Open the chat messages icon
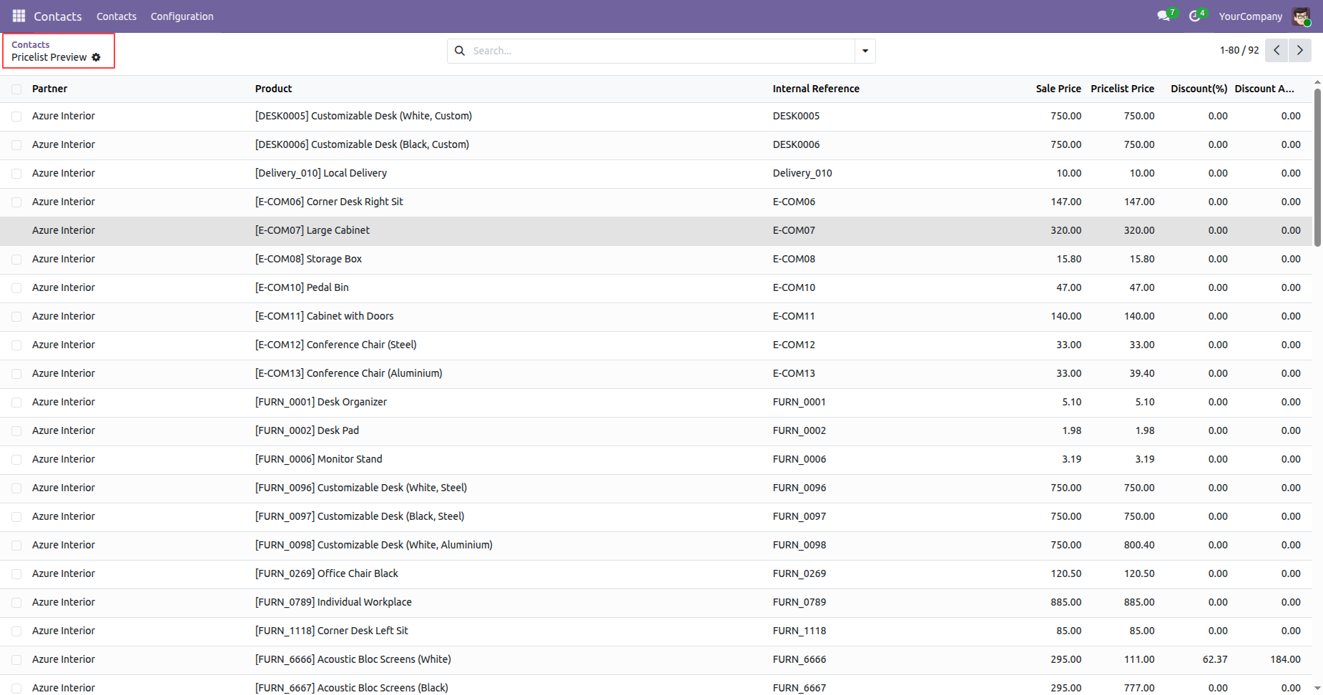Screen dimensions: 1323x695 click(x=1164, y=16)
